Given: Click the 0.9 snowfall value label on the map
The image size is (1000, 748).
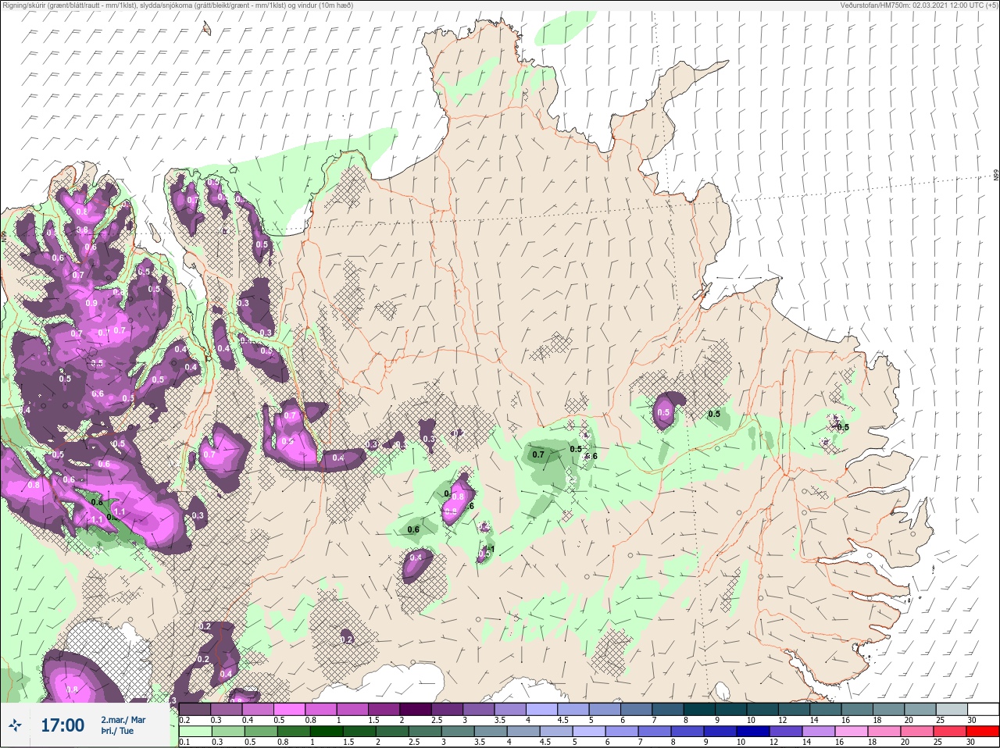Looking at the screenshot, I should (91, 303).
